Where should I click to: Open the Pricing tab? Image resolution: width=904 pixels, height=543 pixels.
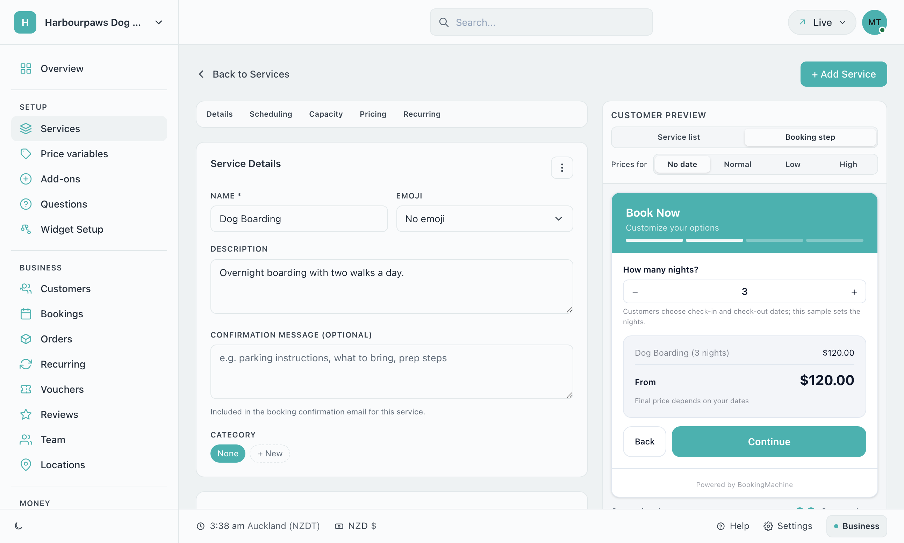[x=373, y=114]
